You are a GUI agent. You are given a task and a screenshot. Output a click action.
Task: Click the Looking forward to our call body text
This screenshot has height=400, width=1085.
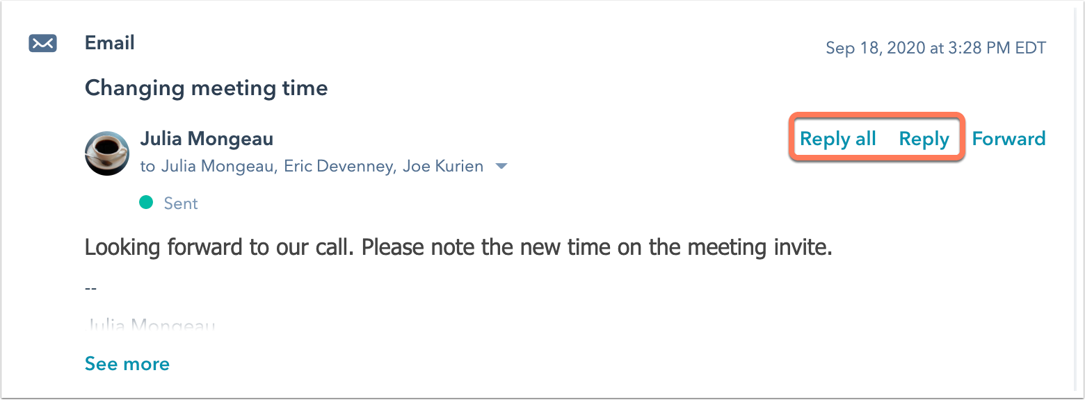[x=458, y=247]
